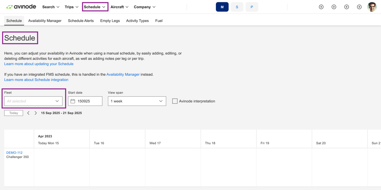The image size is (381, 190).
Task: Click the rightmost plus circle icon beside avatar
Action: point(359,7)
